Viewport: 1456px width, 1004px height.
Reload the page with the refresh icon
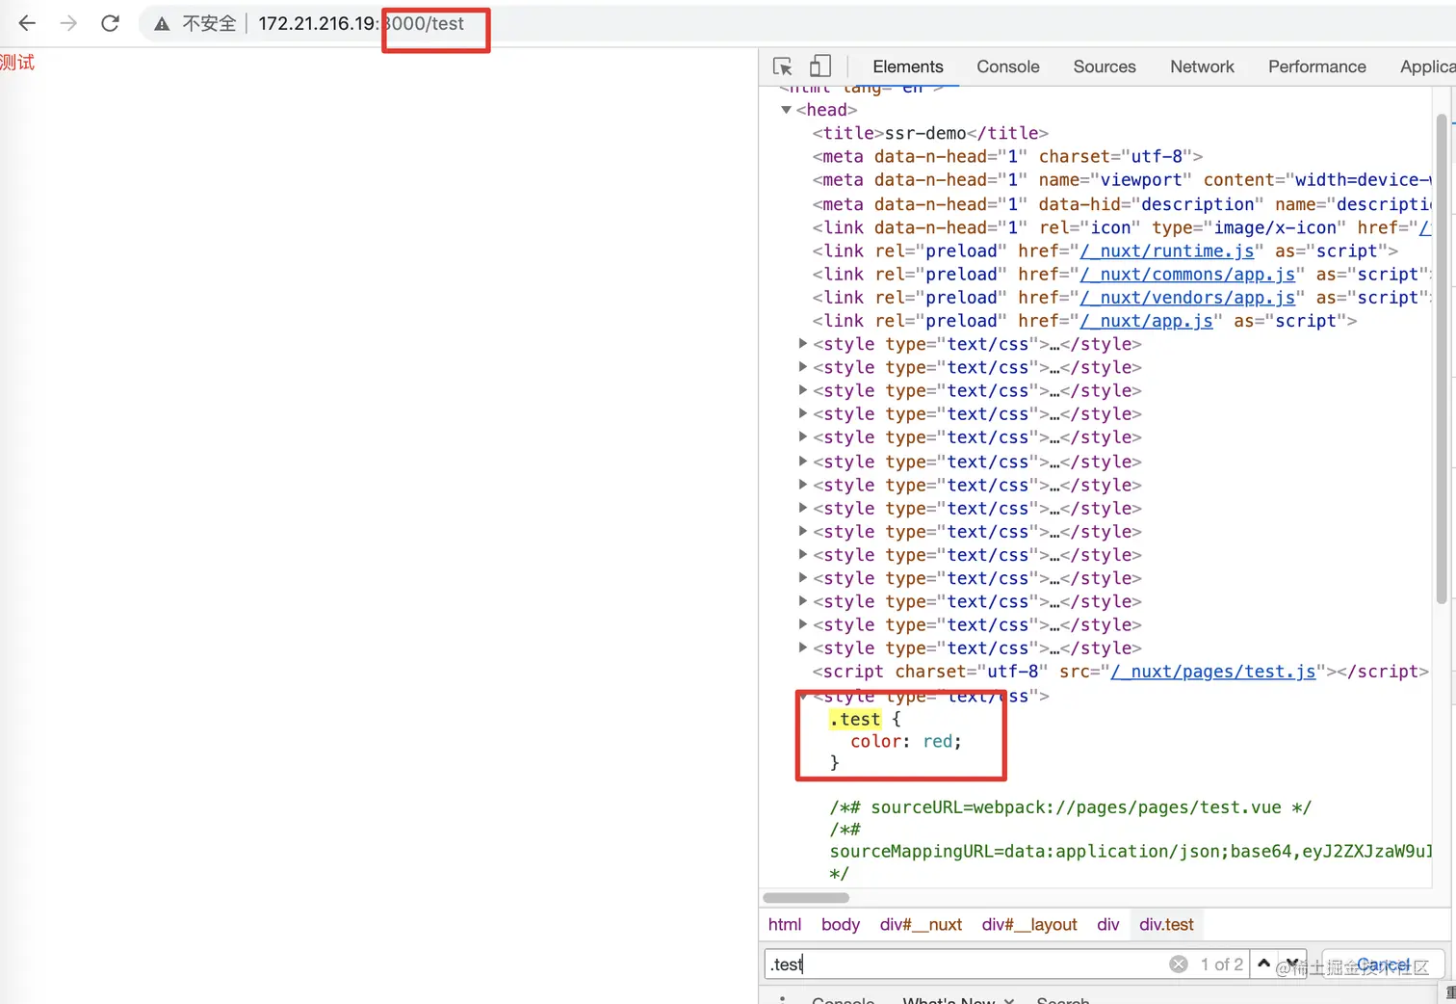(x=110, y=23)
